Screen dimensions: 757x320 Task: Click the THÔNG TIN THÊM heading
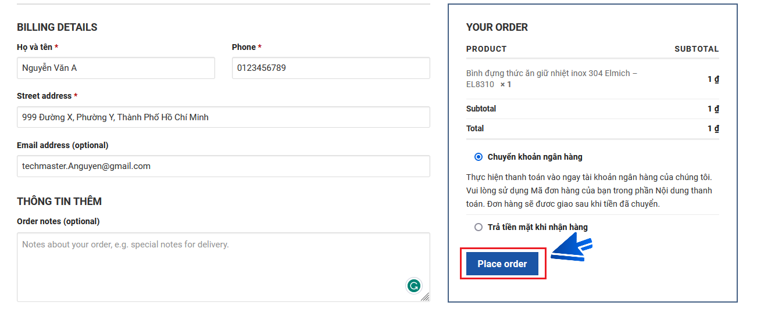[x=59, y=202]
